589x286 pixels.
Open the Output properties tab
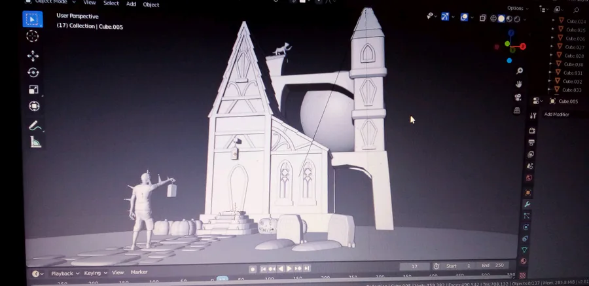point(531,143)
